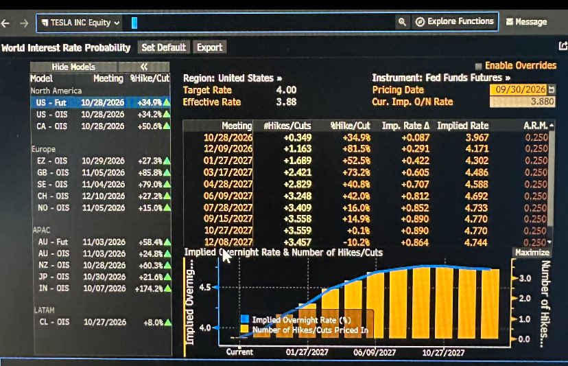Click the Europe group heading
Screen dimensions: 568x366
click(43, 149)
